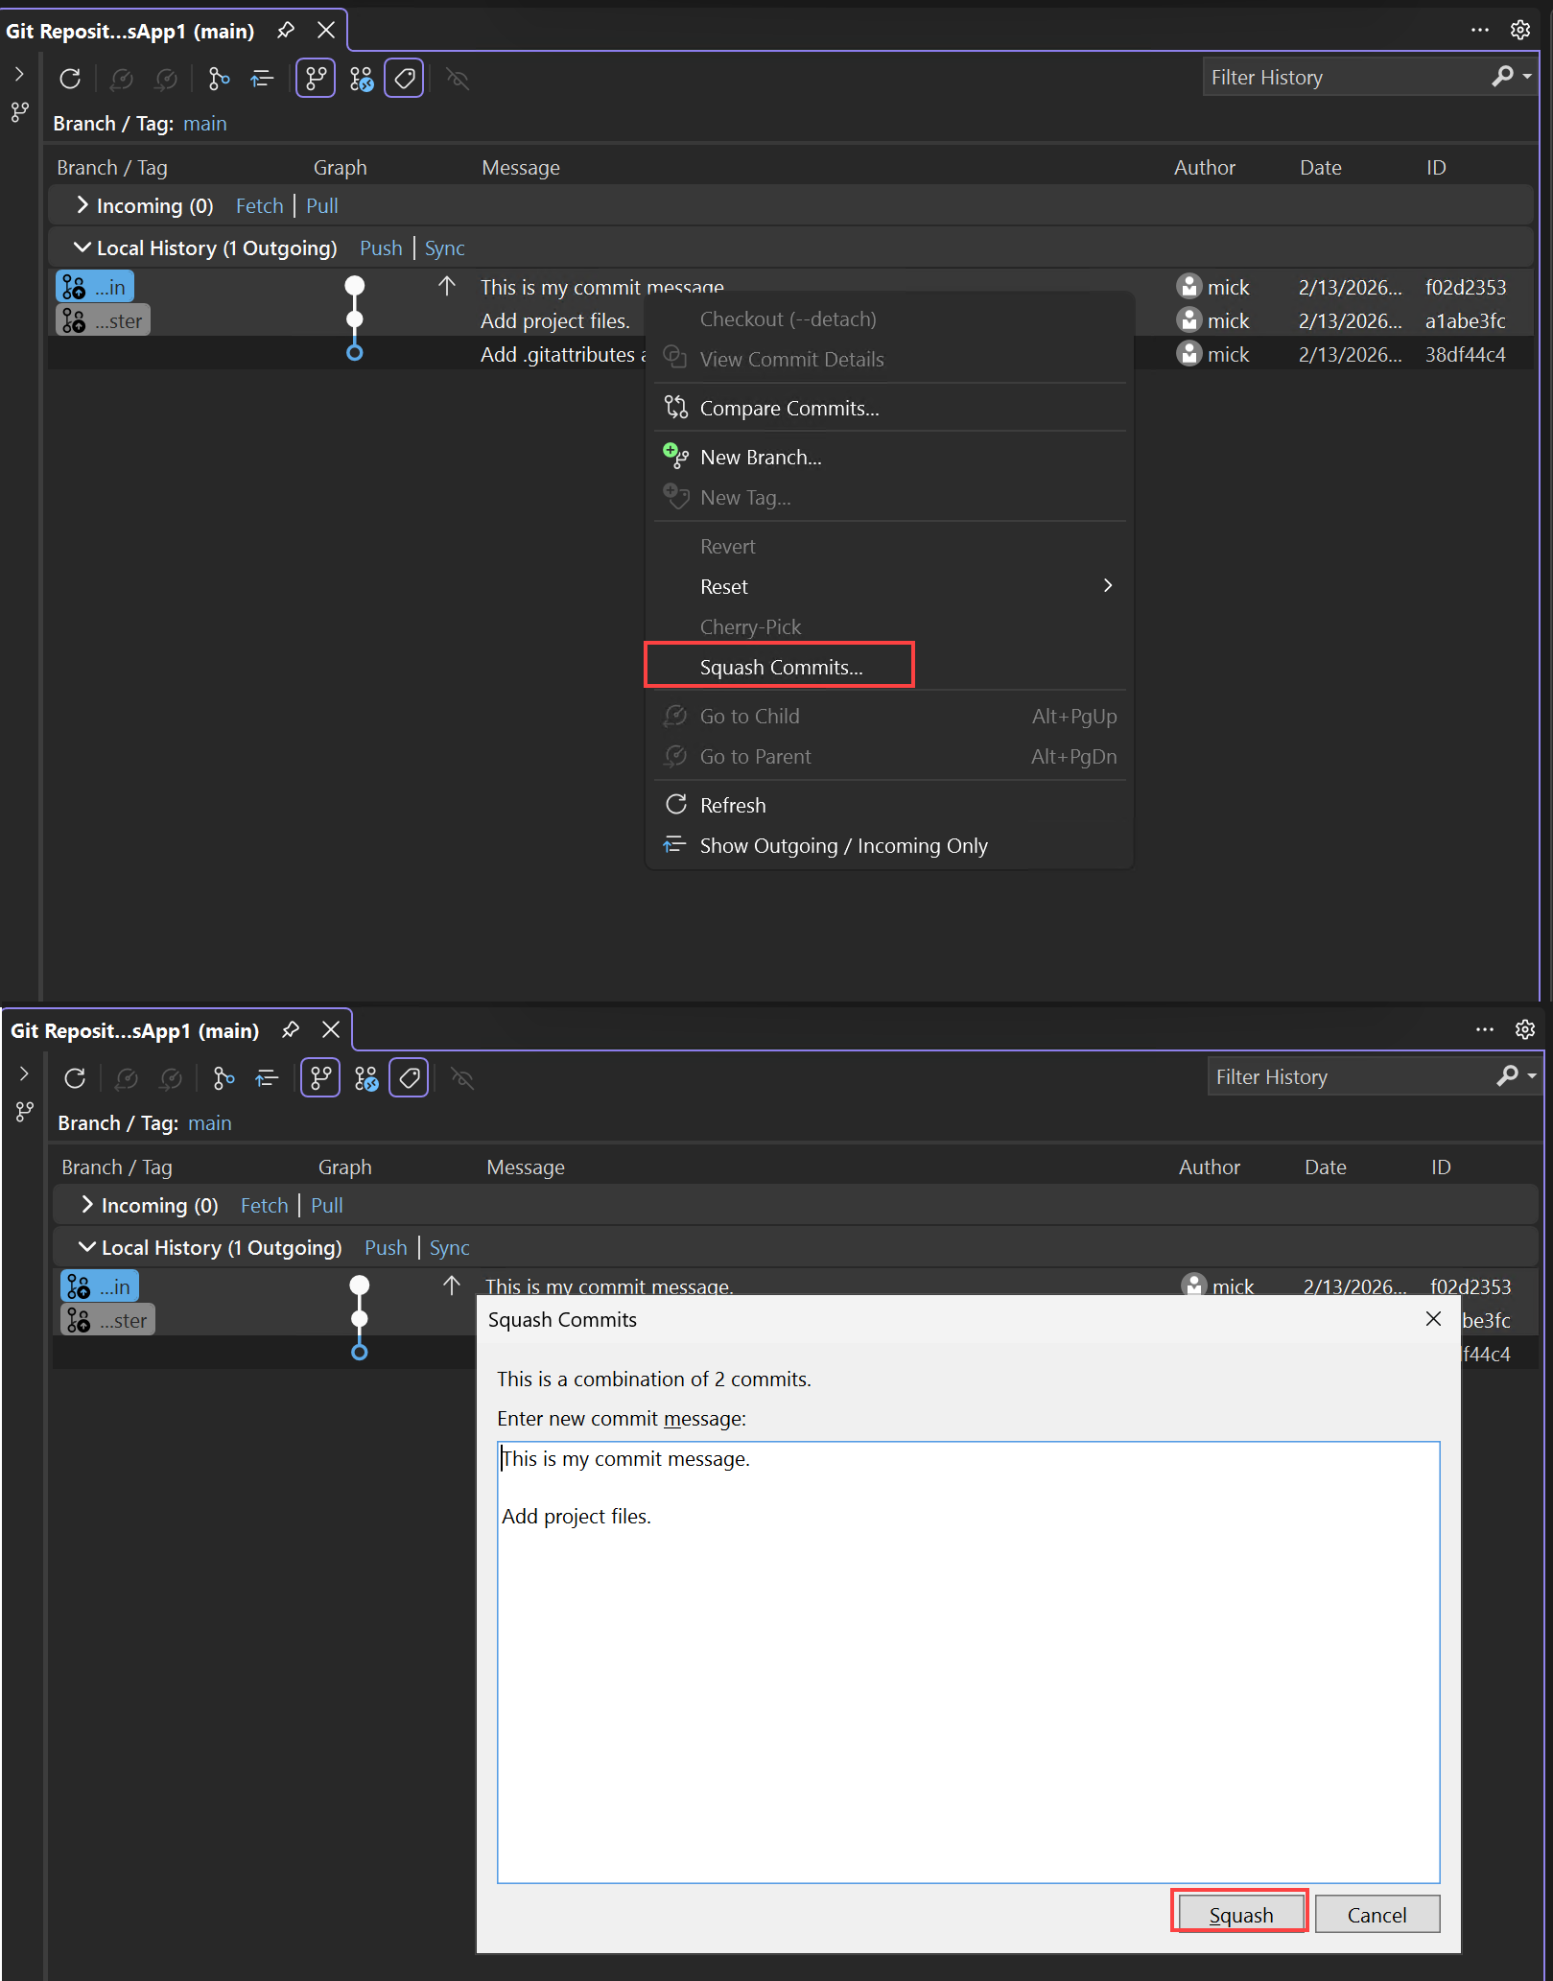
Task: Open the Fetch link next to Incoming
Action: pyautogui.click(x=259, y=205)
